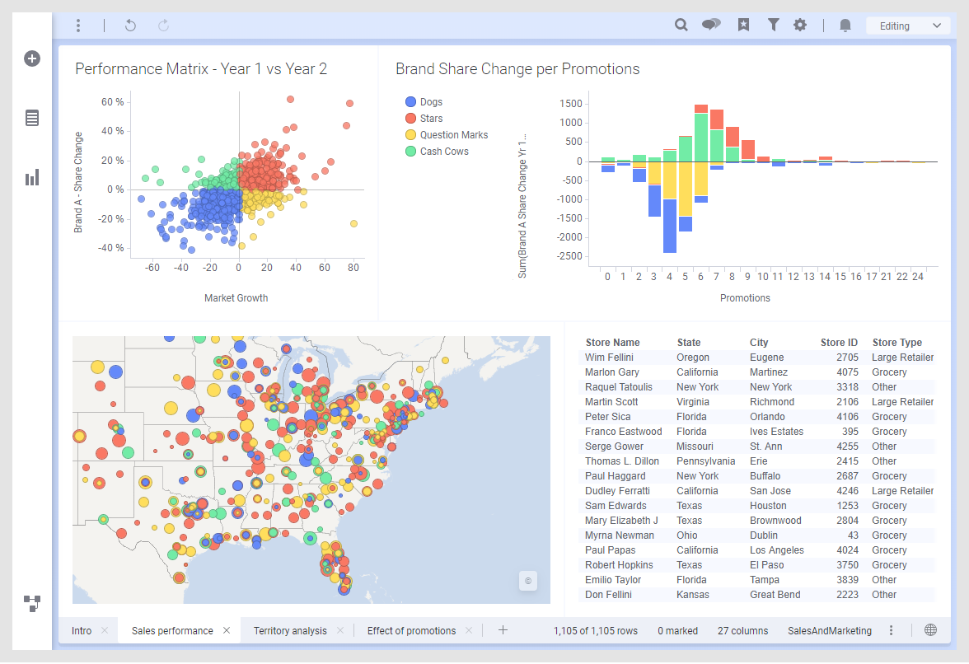Image resolution: width=969 pixels, height=664 pixels.
Task: Open the toolbar overflow menu
Action: coord(78,26)
